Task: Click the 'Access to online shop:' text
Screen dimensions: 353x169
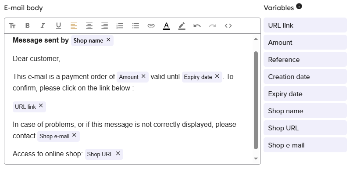Action: coord(48,154)
